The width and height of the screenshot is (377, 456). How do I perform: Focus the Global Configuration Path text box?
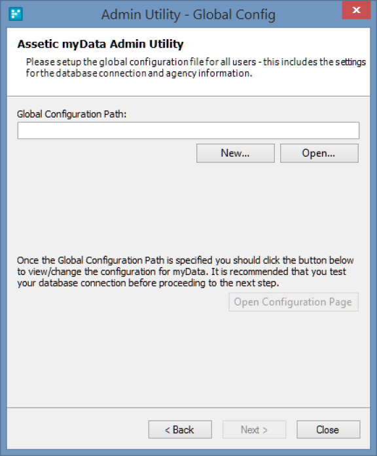[188, 131]
